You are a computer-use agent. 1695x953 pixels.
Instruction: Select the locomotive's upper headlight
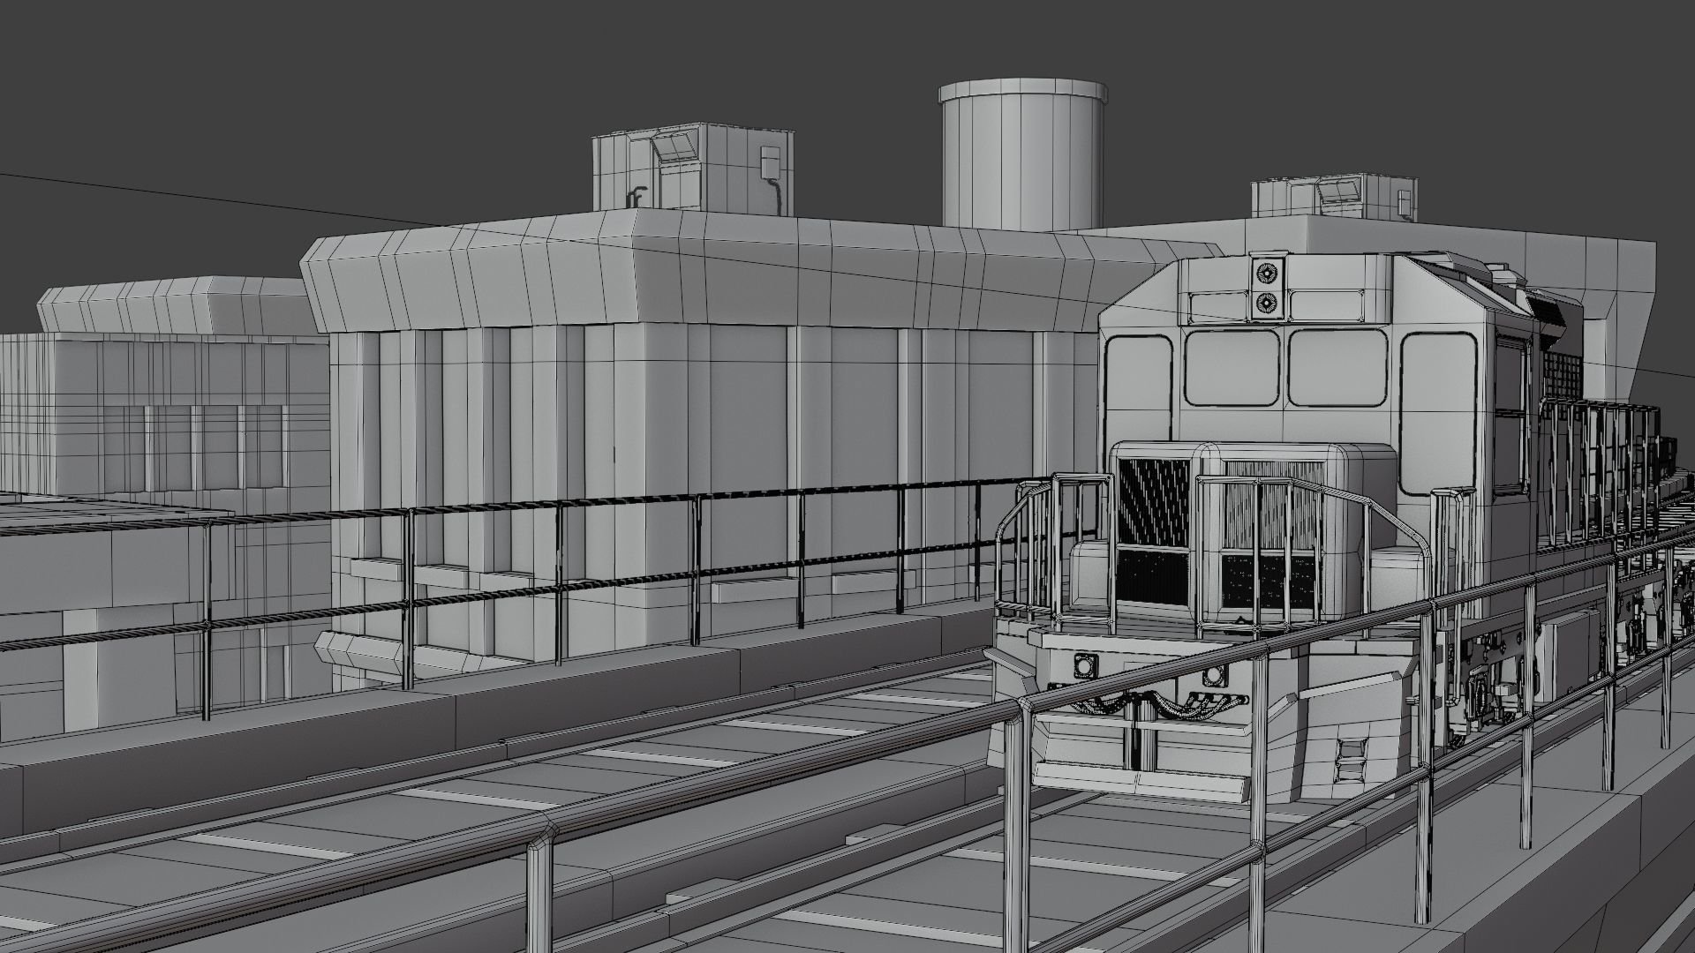pos(1269,274)
